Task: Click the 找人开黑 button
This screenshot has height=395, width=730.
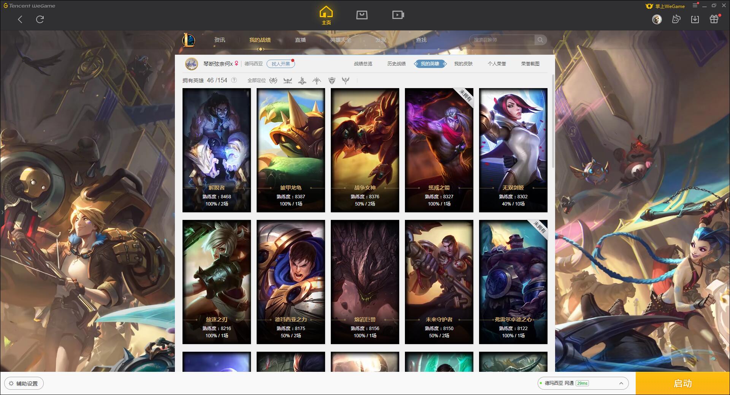Action: click(281, 64)
